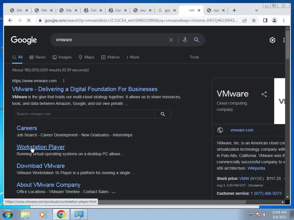294x220 pixels.
Task: Click the vertical page scrollbar
Action: 287,45
